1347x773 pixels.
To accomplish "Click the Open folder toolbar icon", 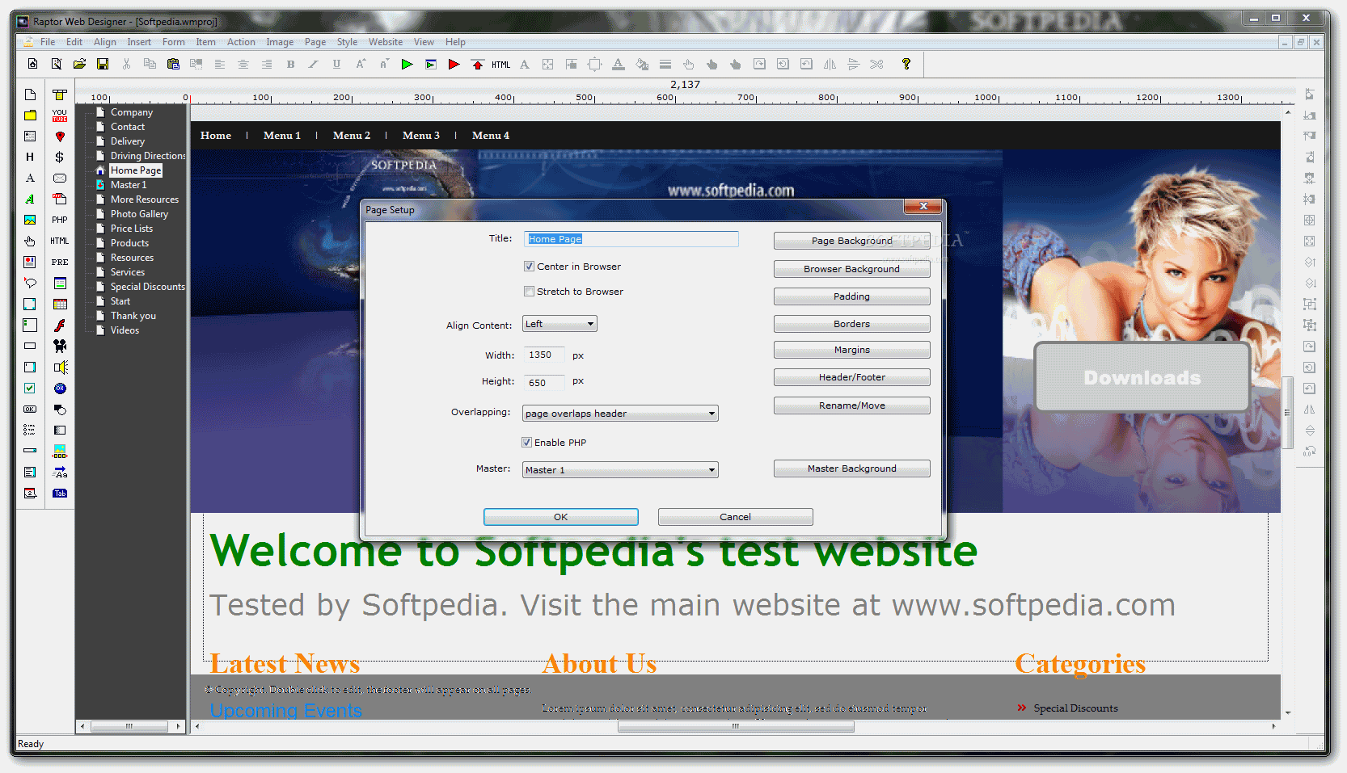I will (79, 64).
